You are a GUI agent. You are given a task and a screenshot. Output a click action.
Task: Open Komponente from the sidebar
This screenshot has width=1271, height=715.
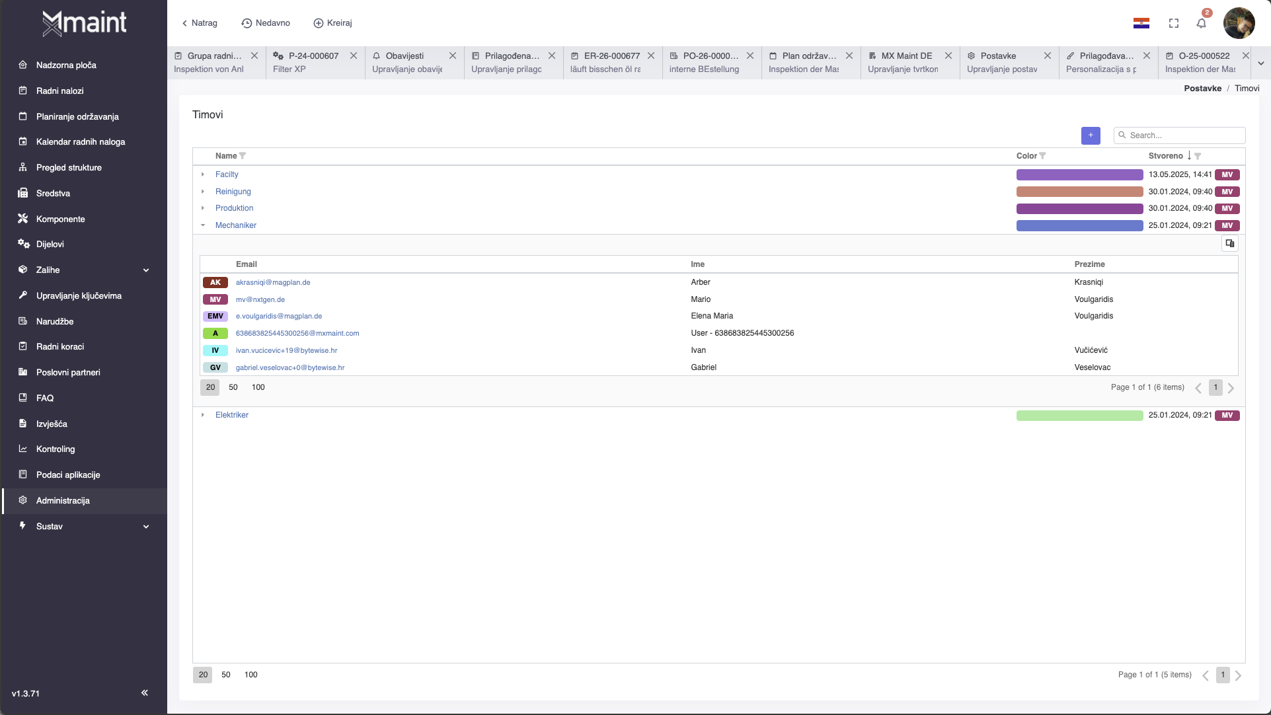point(60,219)
